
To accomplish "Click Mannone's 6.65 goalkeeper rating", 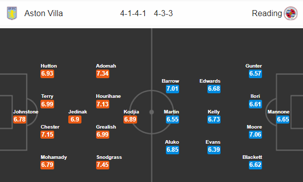I will [283, 119].
